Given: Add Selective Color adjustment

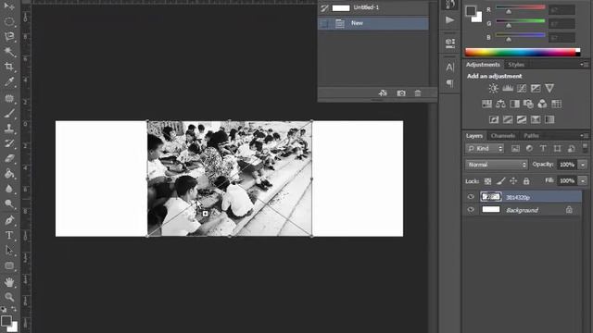Looking at the screenshot, I should (x=536, y=119).
